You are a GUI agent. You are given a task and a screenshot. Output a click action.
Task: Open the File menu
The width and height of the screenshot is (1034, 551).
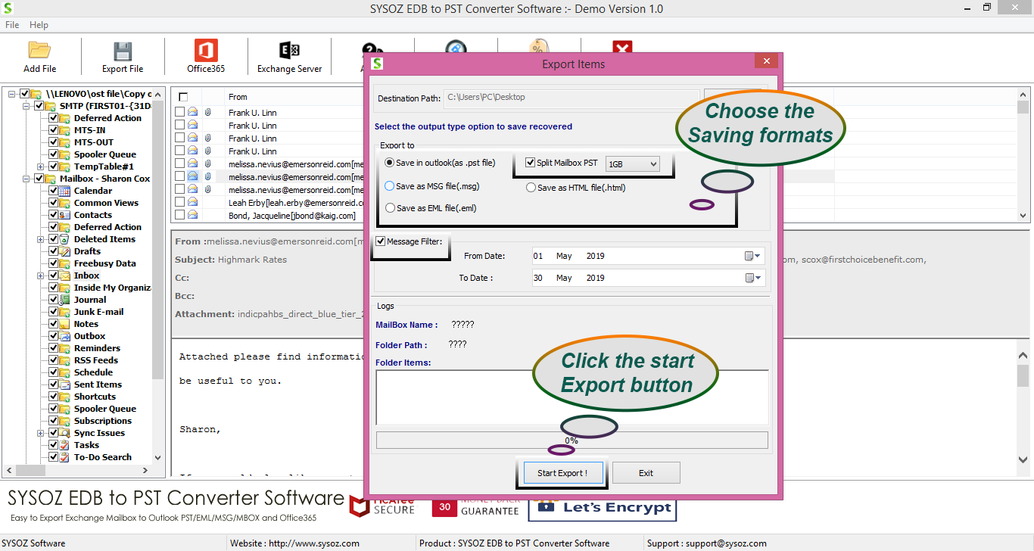pyautogui.click(x=11, y=24)
